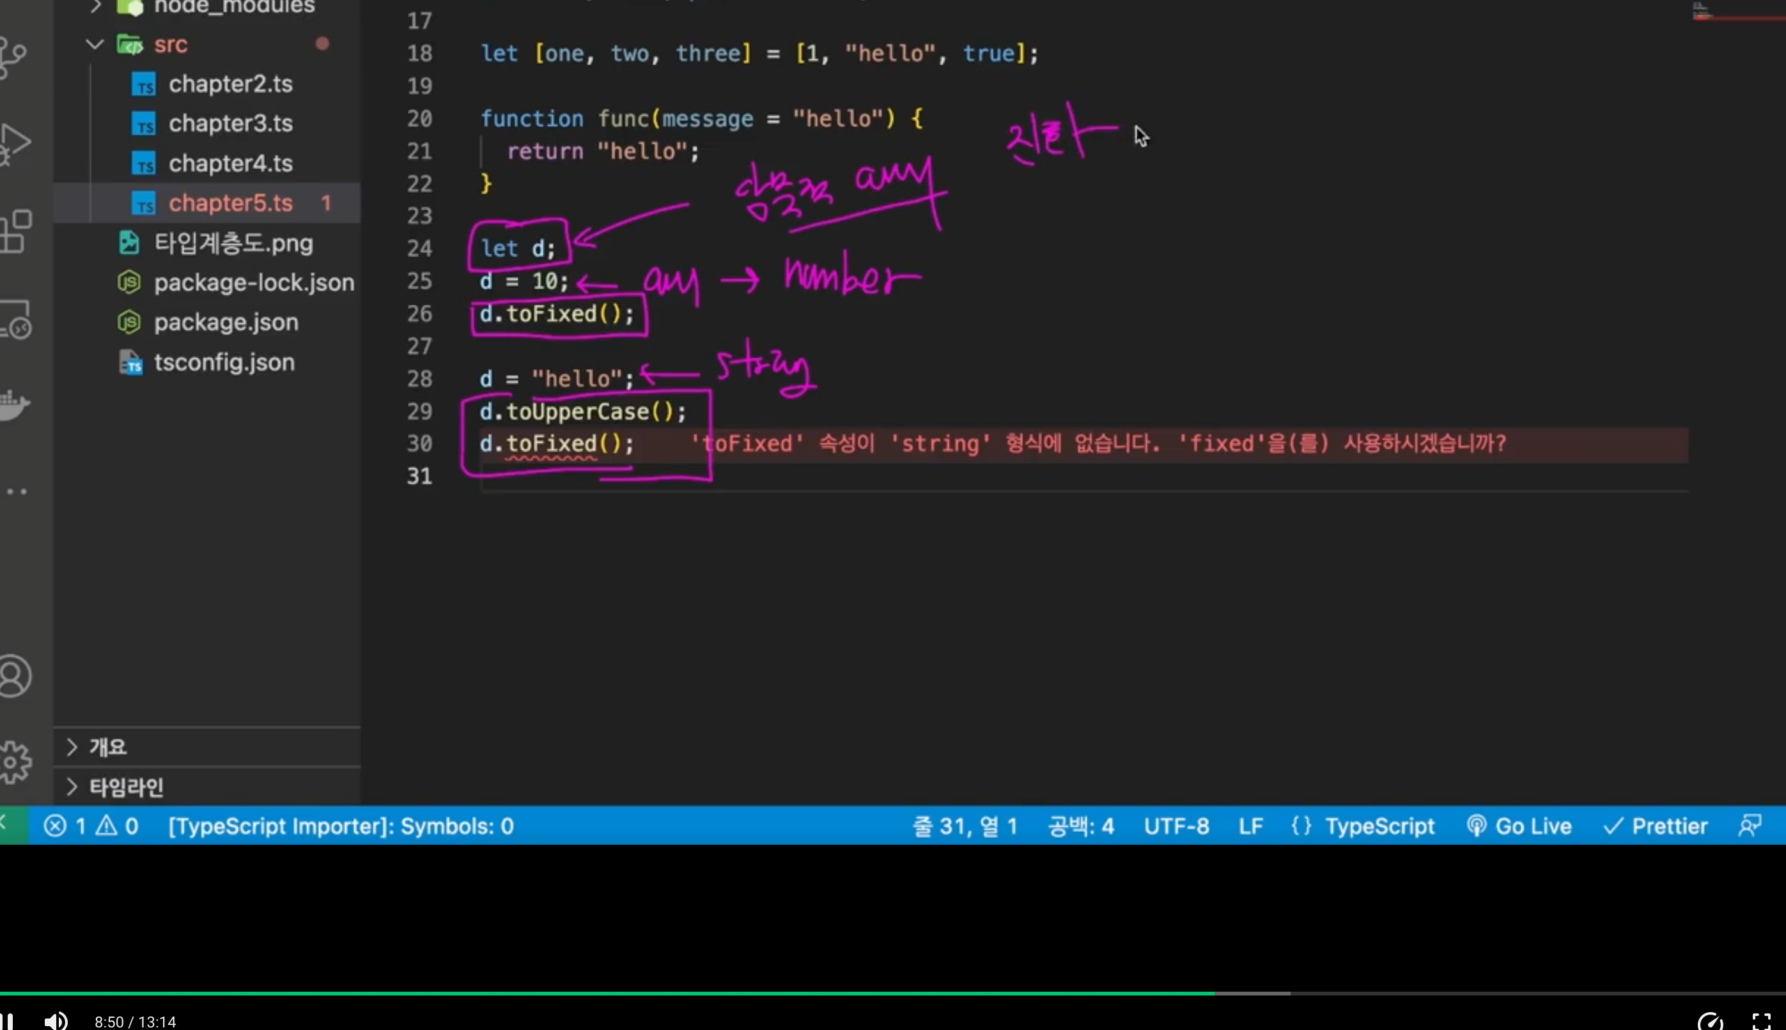Click the editor minimap
1786x1030 pixels.
click(1738, 13)
